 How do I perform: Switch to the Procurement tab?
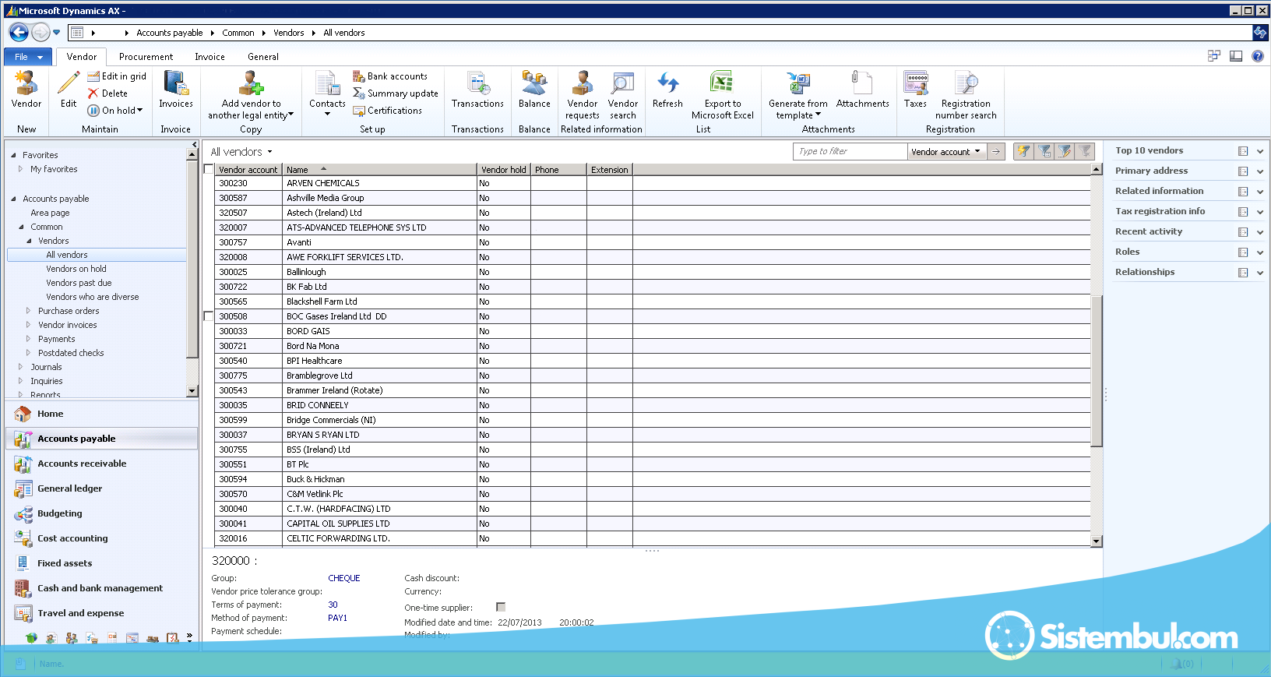pos(146,57)
